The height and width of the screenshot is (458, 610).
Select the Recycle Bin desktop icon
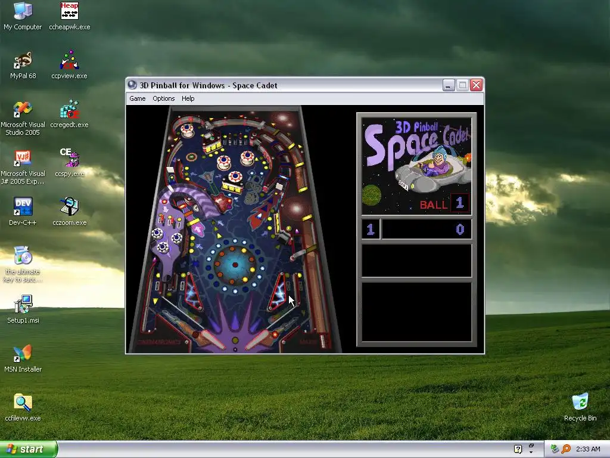580,407
